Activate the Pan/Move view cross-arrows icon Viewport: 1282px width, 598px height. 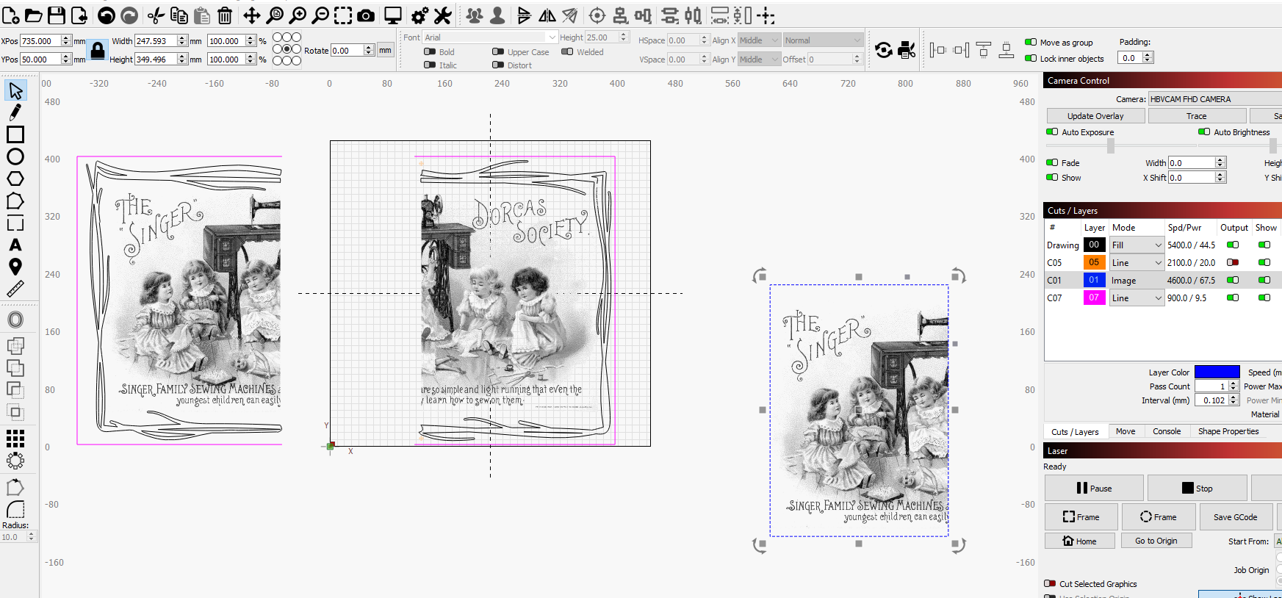click(x=252, y=15)
